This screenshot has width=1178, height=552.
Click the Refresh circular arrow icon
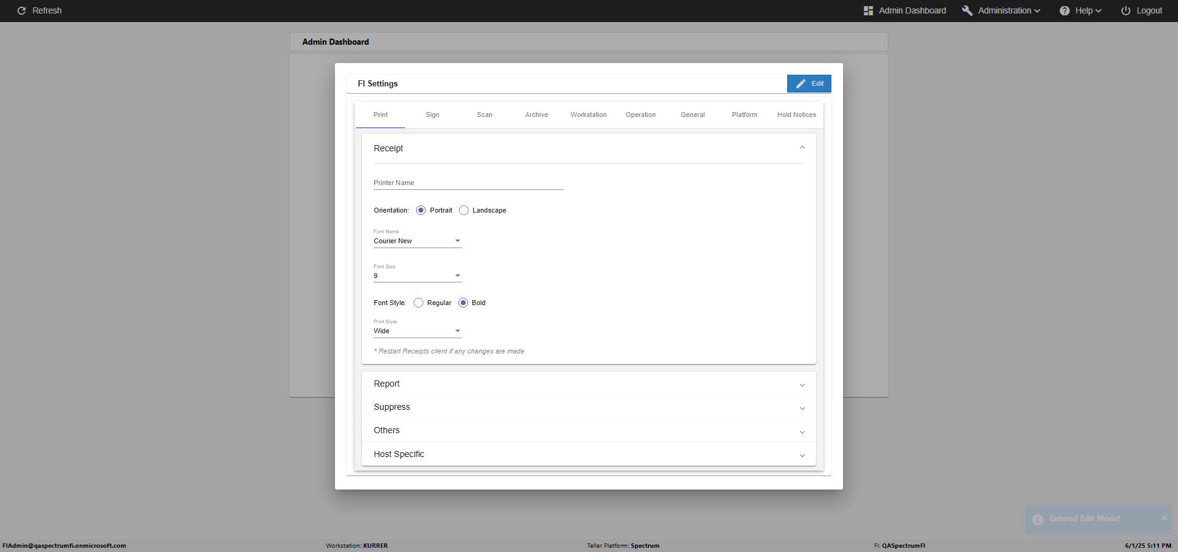click(21, 10)
